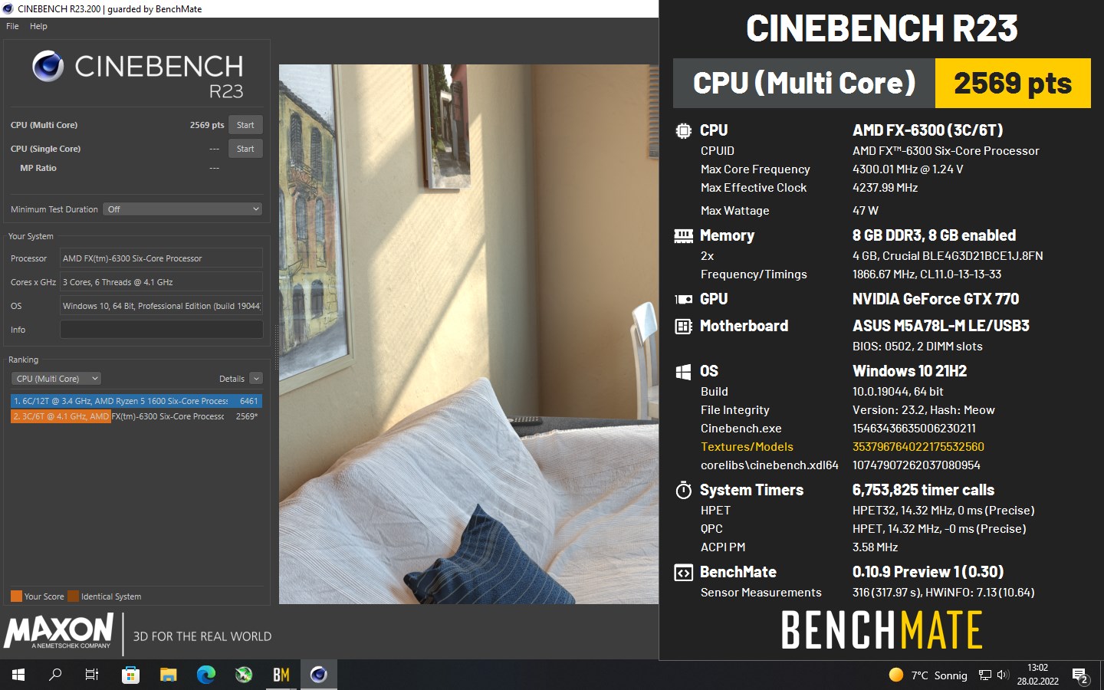This screenshot has height=690, width=1104.
Task: Open taskbar Search
Action: click(55, 675)
